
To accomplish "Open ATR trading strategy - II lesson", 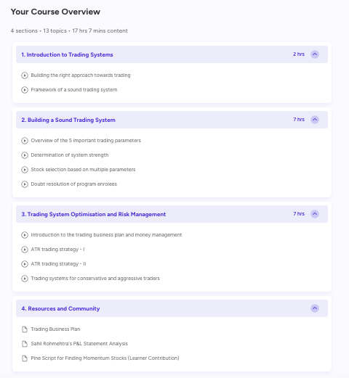I will coord(58,264).
